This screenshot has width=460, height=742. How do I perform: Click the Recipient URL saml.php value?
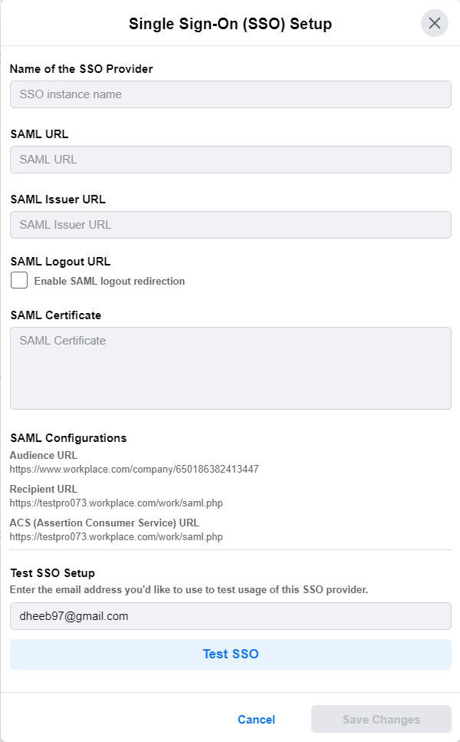(x=116, y=503)
